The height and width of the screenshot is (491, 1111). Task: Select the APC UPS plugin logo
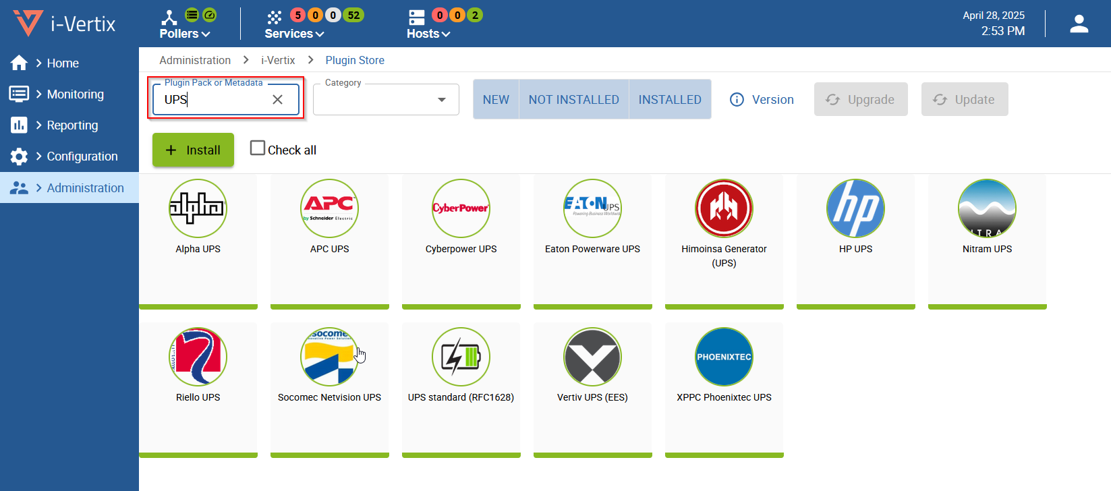pyautogui.click(x=329, y=208)
